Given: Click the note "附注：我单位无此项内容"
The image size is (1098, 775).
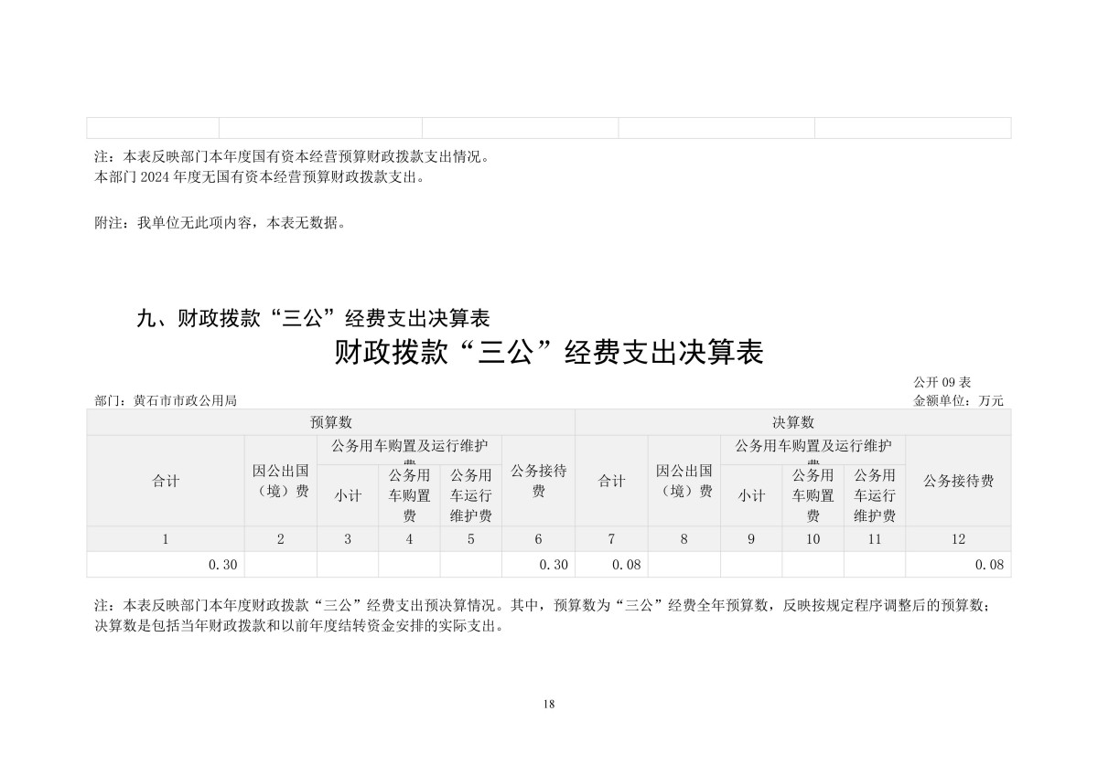Looking at the screenshot, I should point(221,222).
